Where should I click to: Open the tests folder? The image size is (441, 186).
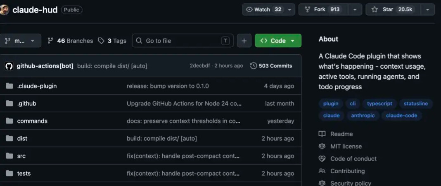[x=24, y=173]
